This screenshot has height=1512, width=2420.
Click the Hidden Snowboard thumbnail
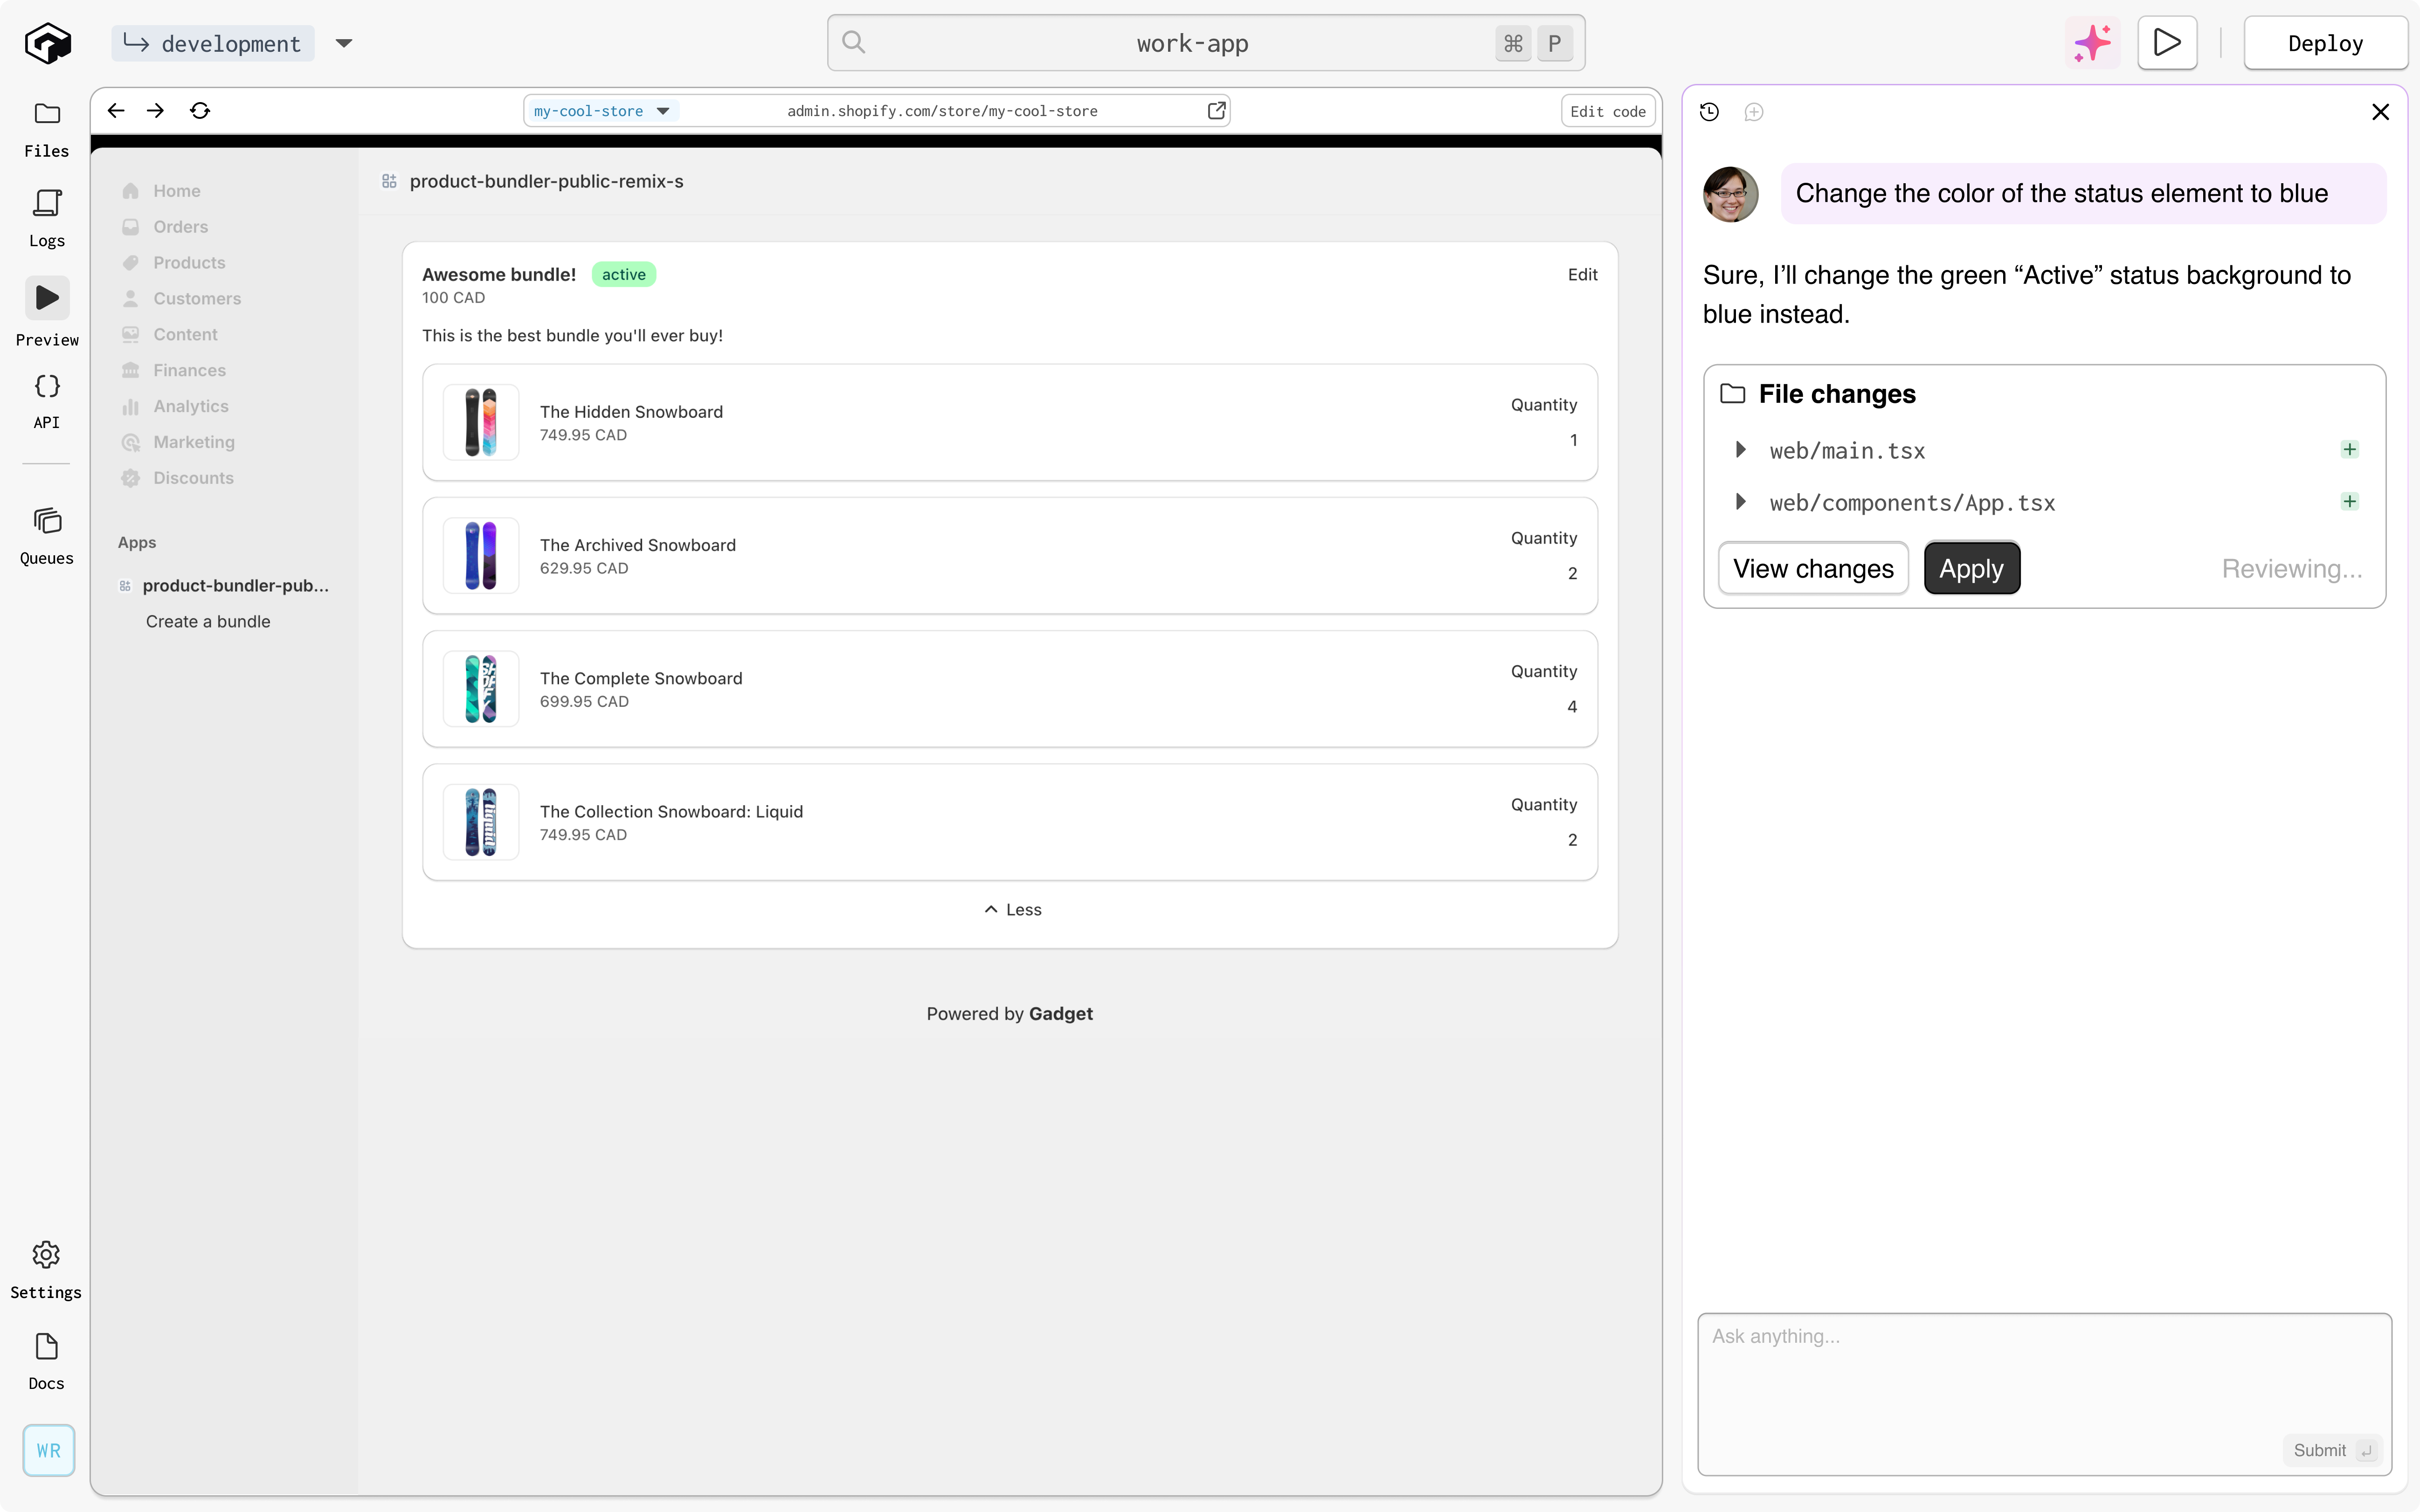coord(481,422)
